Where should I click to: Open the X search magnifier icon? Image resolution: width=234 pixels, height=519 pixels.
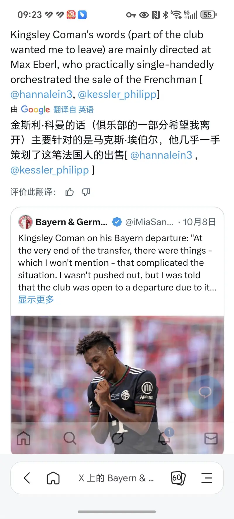point(70,438)
